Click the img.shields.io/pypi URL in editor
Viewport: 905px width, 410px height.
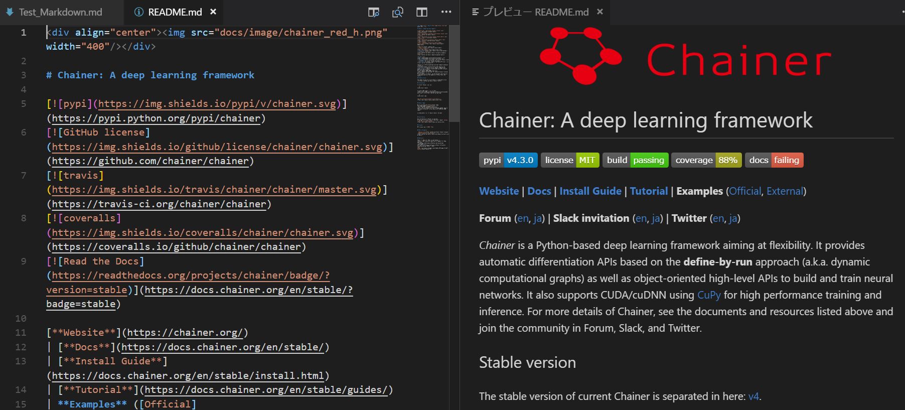tap(217, 104)
